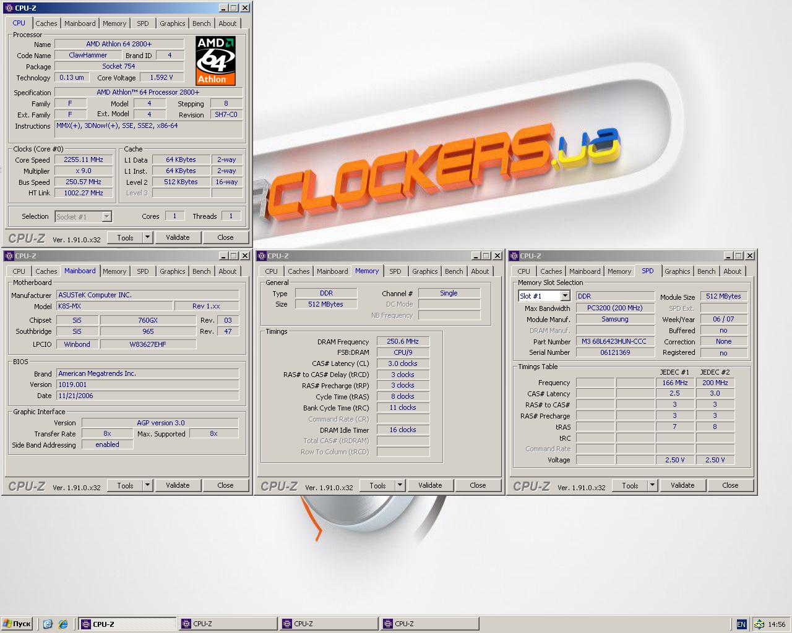Click the CPU-Z title icon in the SPD window
This screenshot has width=792, height=633.
514,256
